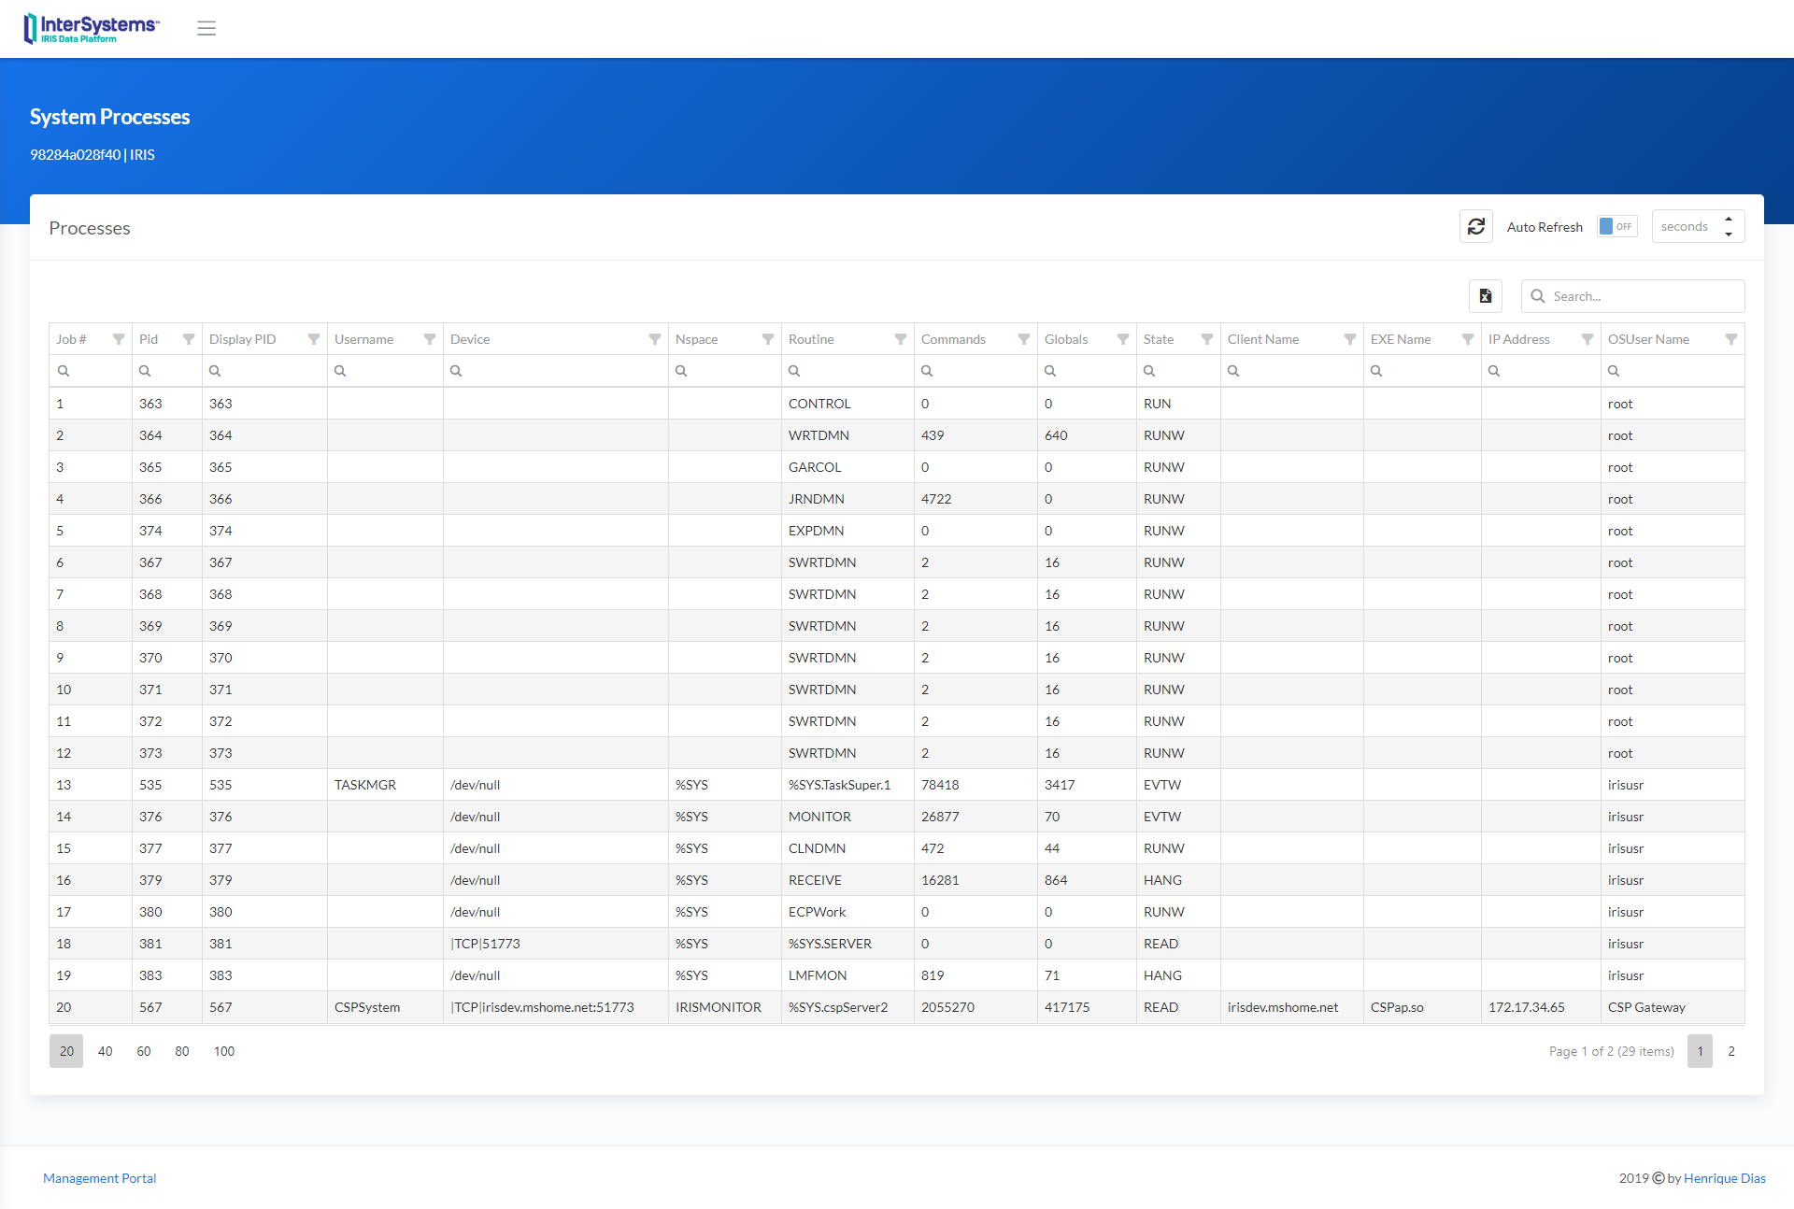Viewport: 1794px width, 1209px height.
Task: Open filter dropdown on Device column
Action: [x=655, y=339]
